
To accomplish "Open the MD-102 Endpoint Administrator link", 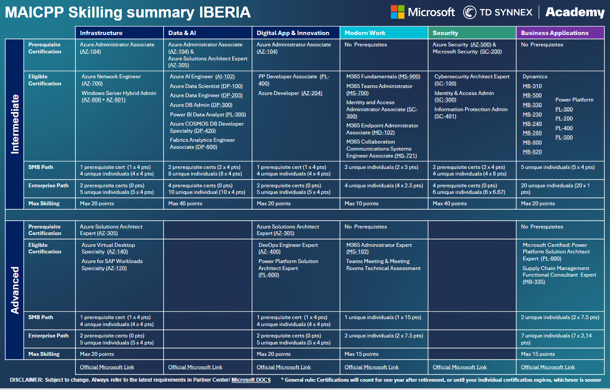I will tap(383, 133).
